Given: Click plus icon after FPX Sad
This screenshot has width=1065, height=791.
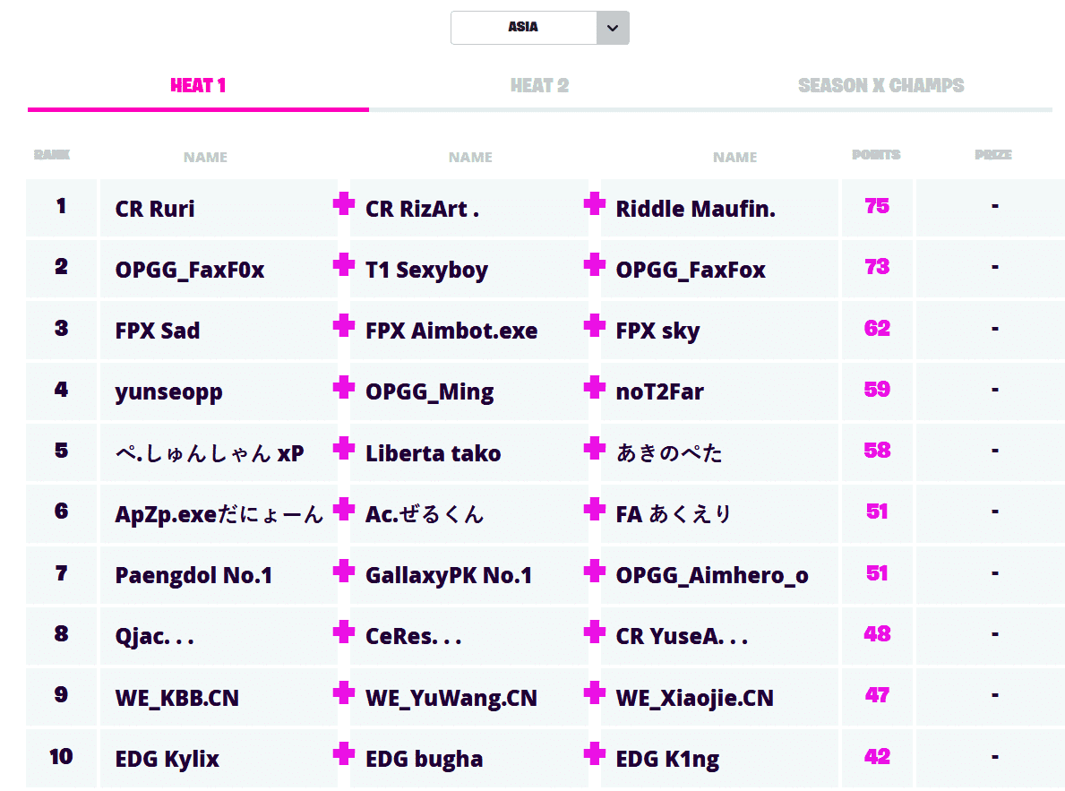Looking at the screenshot, I should 343,326.
